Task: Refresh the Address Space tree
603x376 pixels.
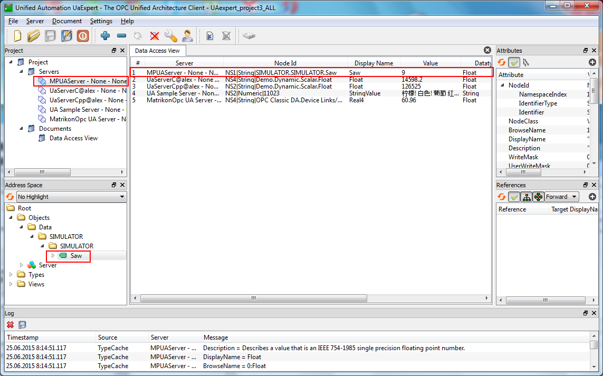Action: tap(10, 197)
